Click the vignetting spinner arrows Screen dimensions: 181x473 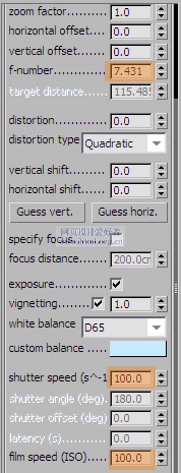click(x=161, y=304)
